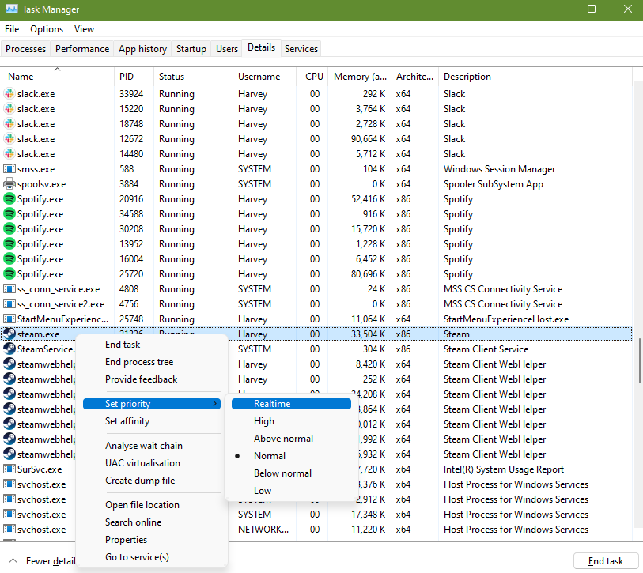Switch to the Users tab

227,49
